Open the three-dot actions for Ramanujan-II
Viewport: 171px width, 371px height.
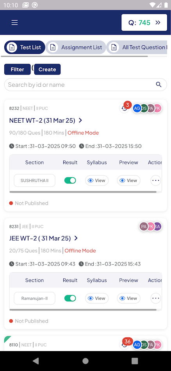[156, 298]
